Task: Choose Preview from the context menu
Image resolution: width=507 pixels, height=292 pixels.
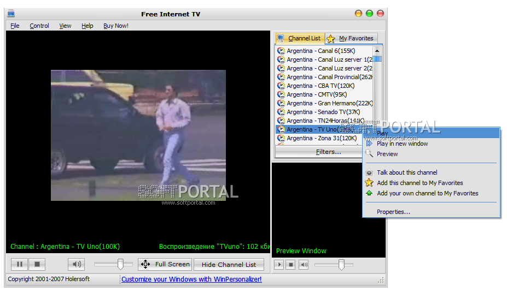Action: pyautogui.click(x=432, y=154)
